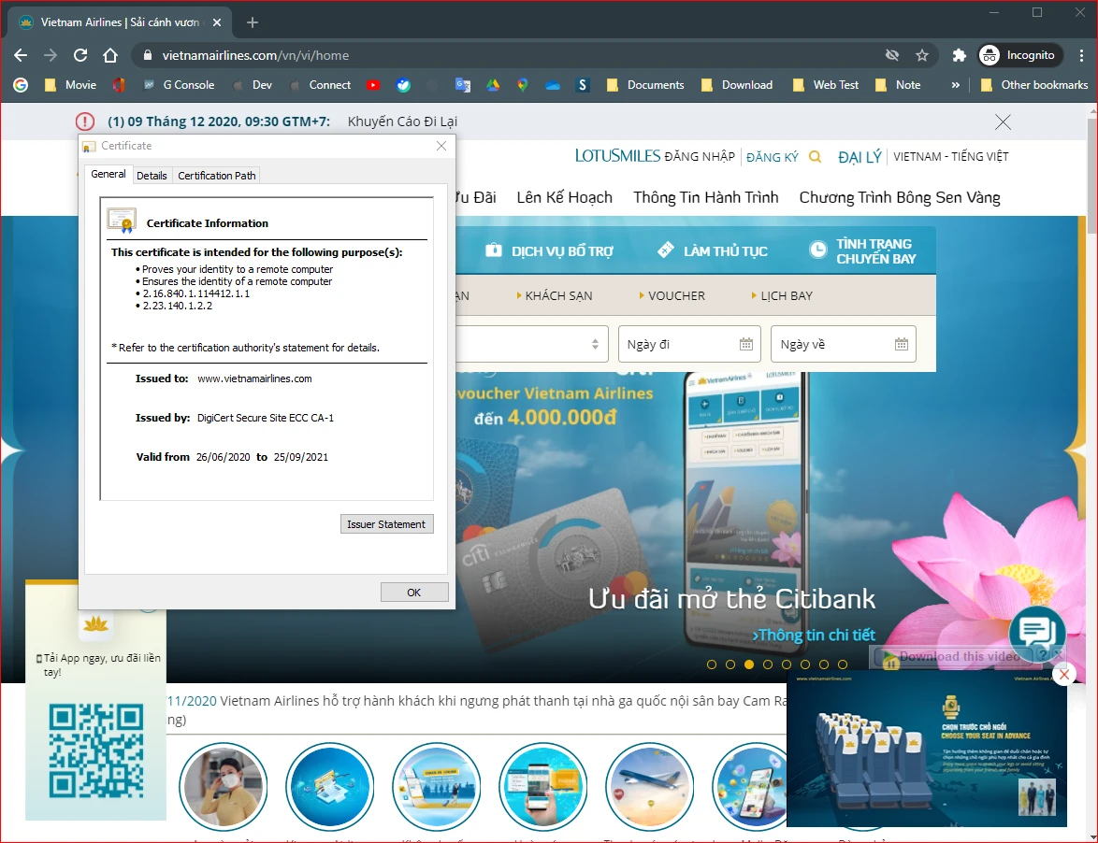Viewport: 1098px width, 843px height.
Task: Close the floating seat video popup
Action: tap(1064, 675)
